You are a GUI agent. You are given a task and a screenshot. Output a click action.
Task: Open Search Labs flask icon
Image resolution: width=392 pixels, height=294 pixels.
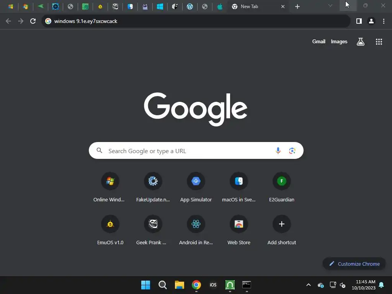(x=361, y=42)
